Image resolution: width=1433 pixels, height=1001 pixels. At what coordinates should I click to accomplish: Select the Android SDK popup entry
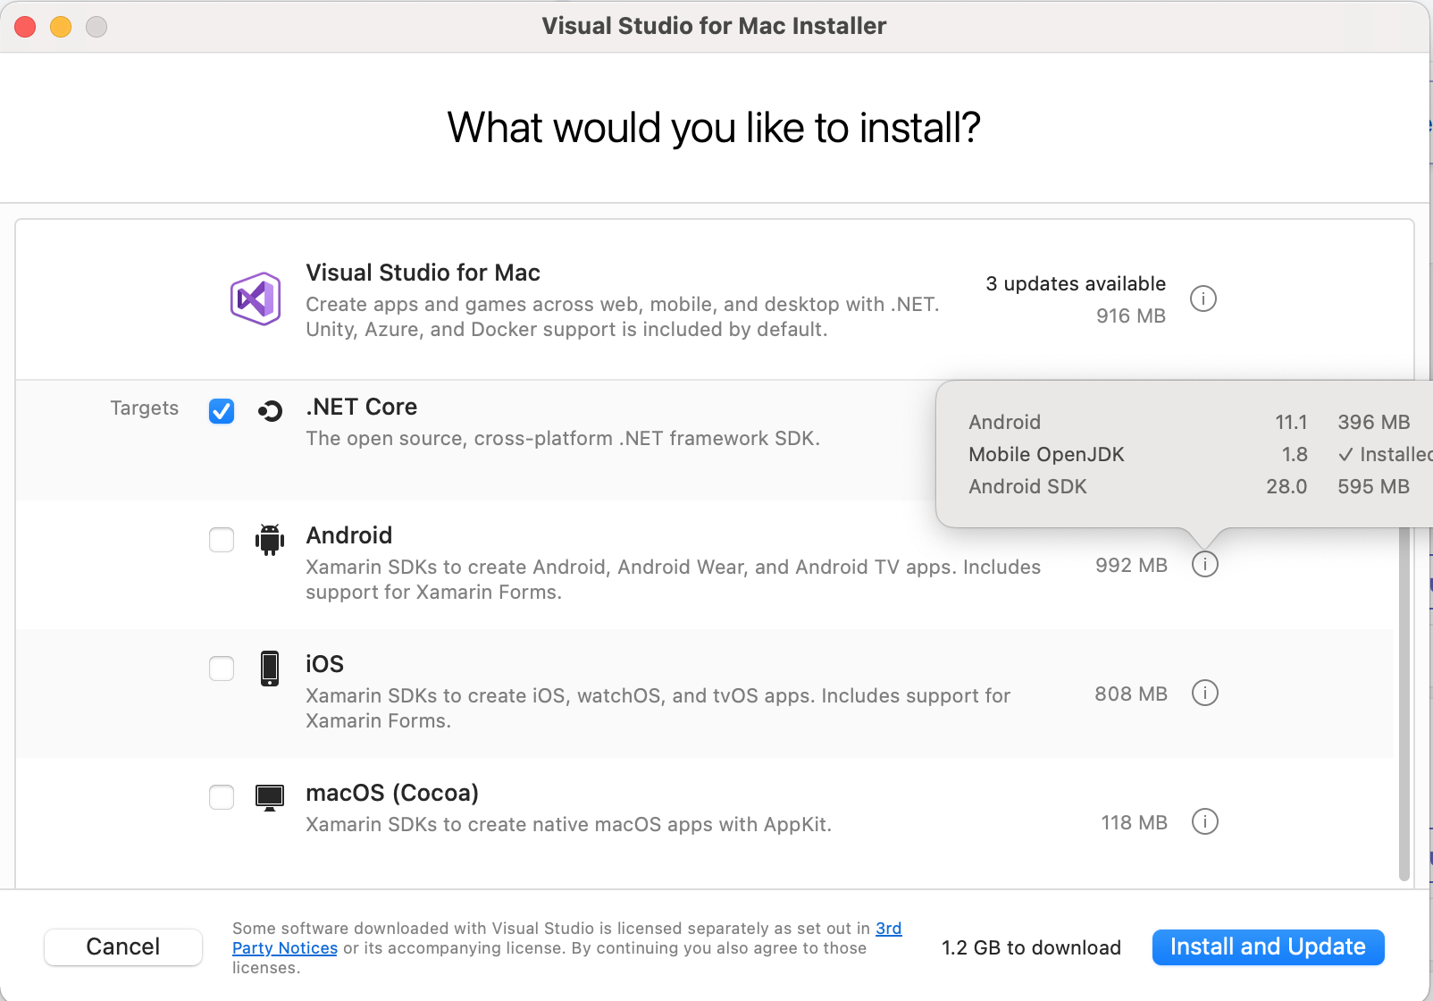point(1027,486)
